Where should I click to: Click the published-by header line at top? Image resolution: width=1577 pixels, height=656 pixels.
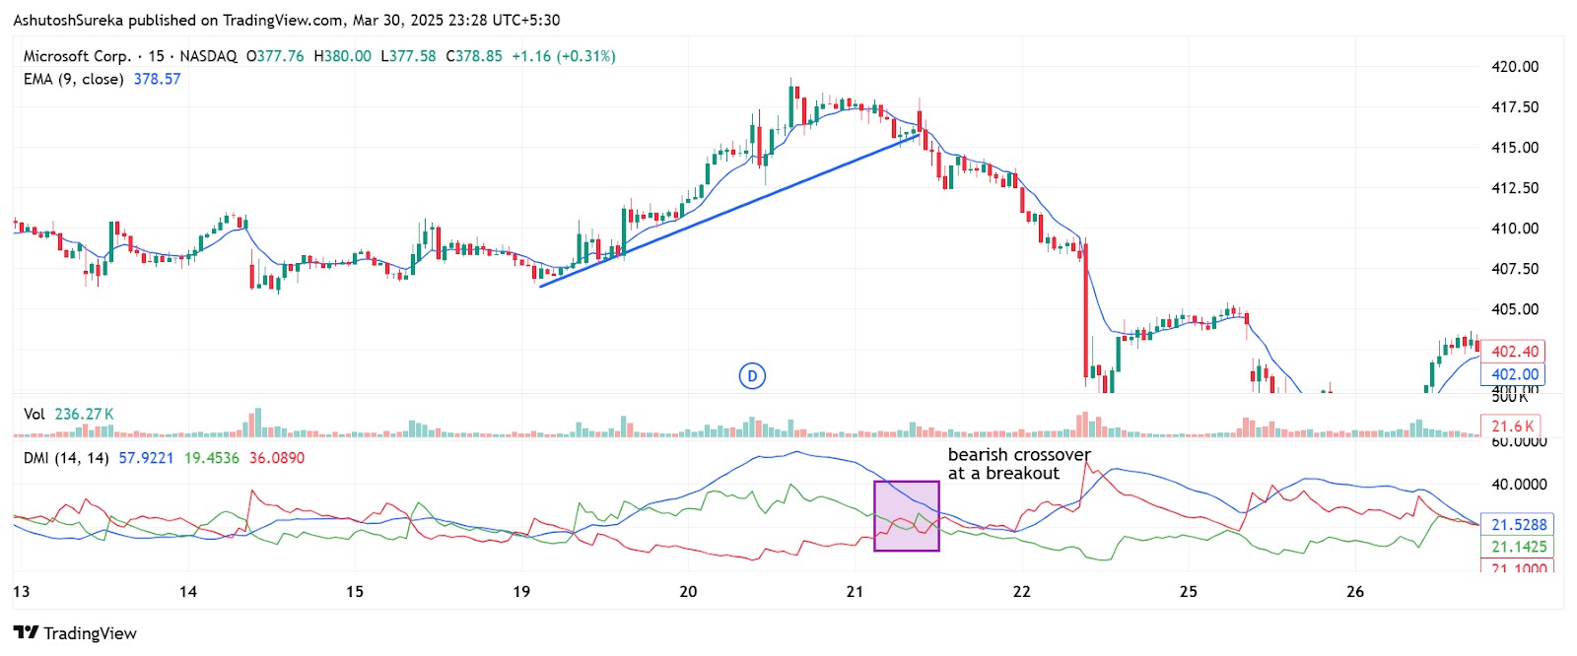(x=286, y=20)
